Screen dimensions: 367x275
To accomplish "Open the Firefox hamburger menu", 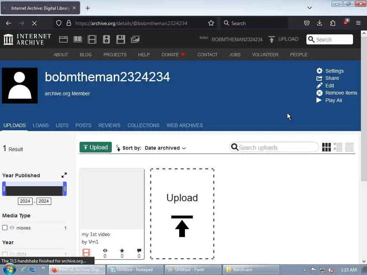I will [358, 23].
